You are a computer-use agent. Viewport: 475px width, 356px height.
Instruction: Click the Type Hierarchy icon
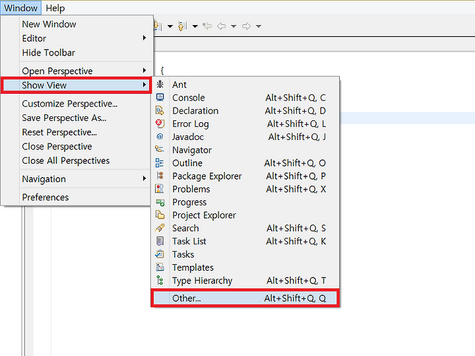coord(160,280)
